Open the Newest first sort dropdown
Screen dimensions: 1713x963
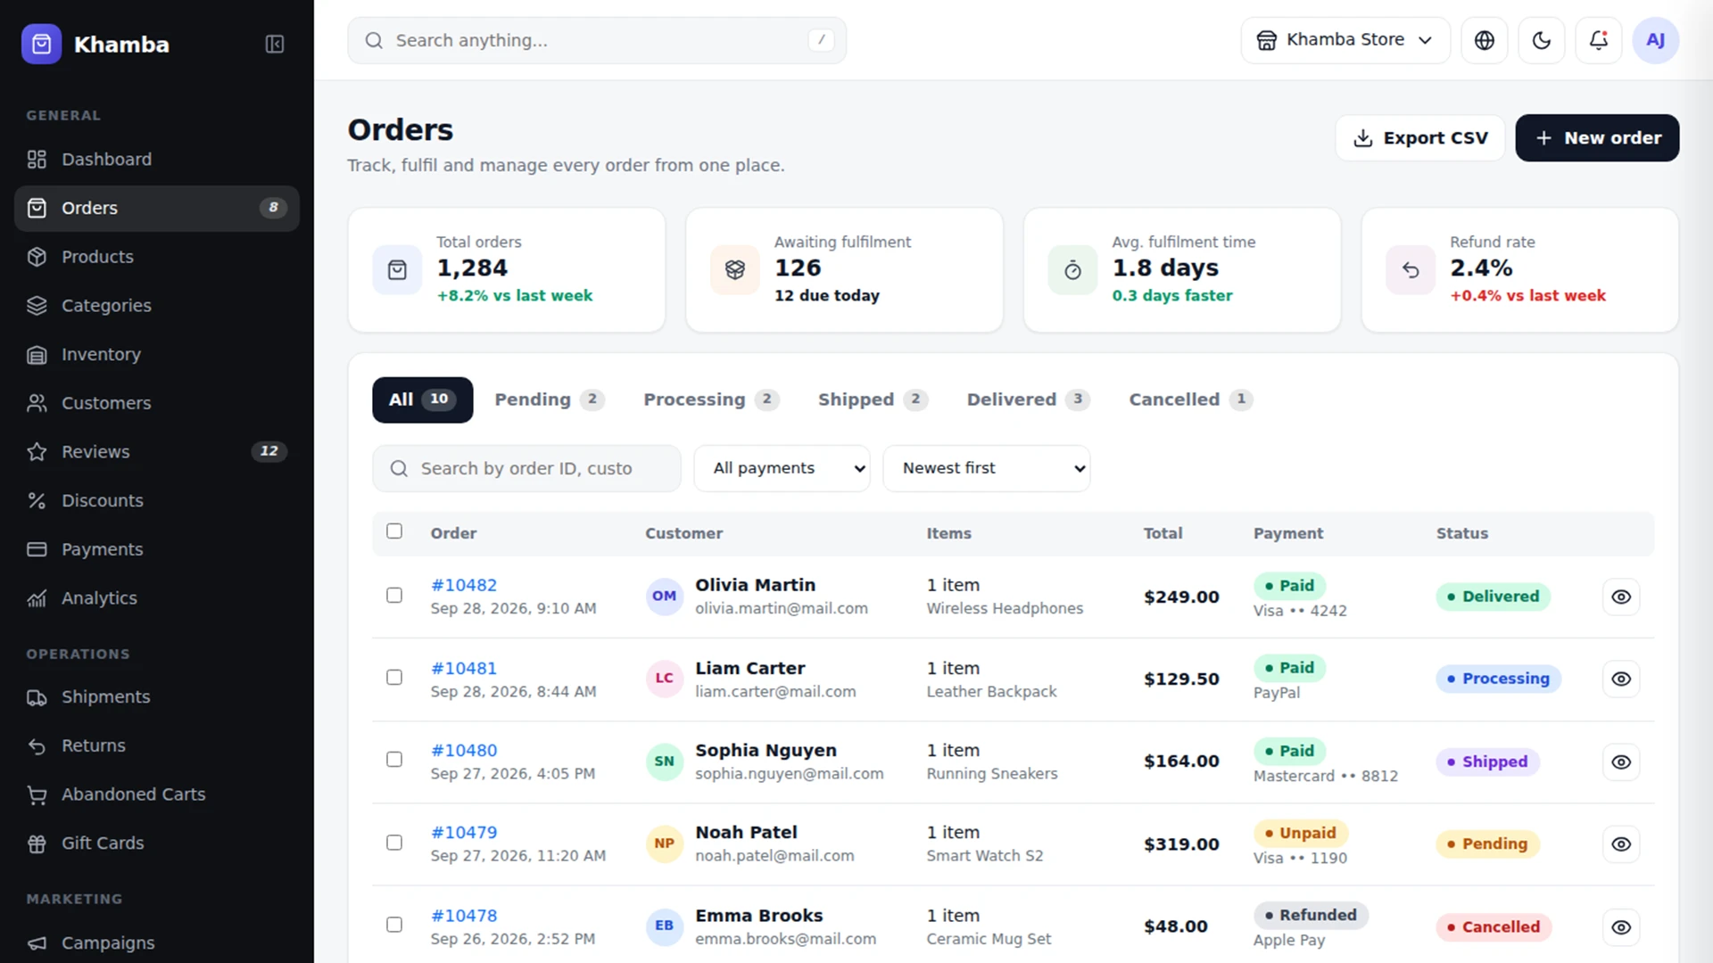tap(987, 468)
